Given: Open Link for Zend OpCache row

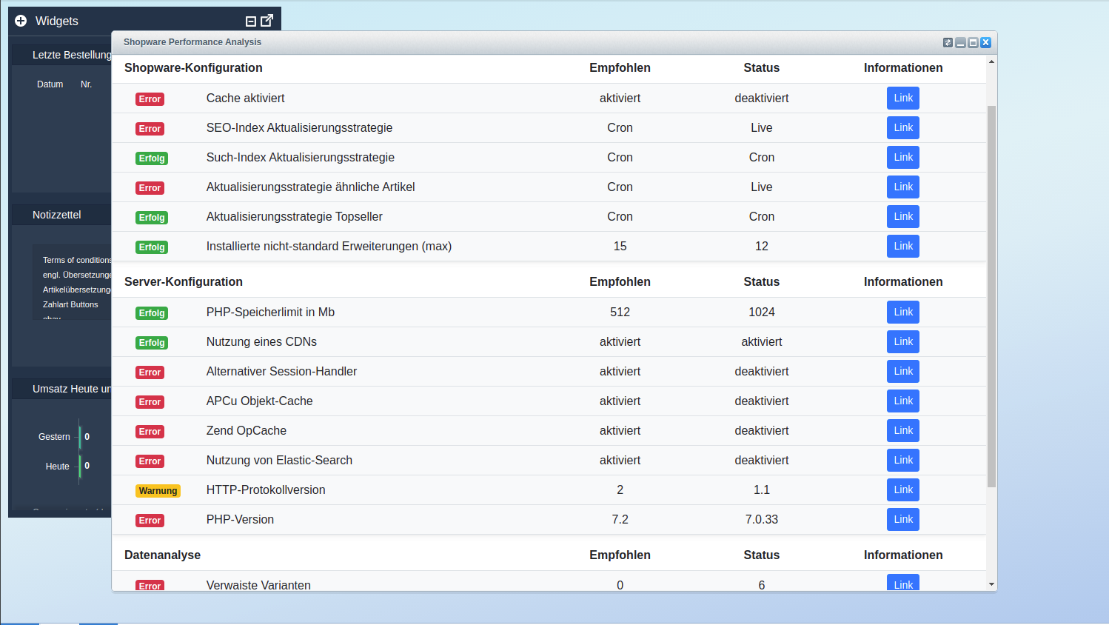Looking at the screenshot, I should pyautogui.click(x=902, y=431).
